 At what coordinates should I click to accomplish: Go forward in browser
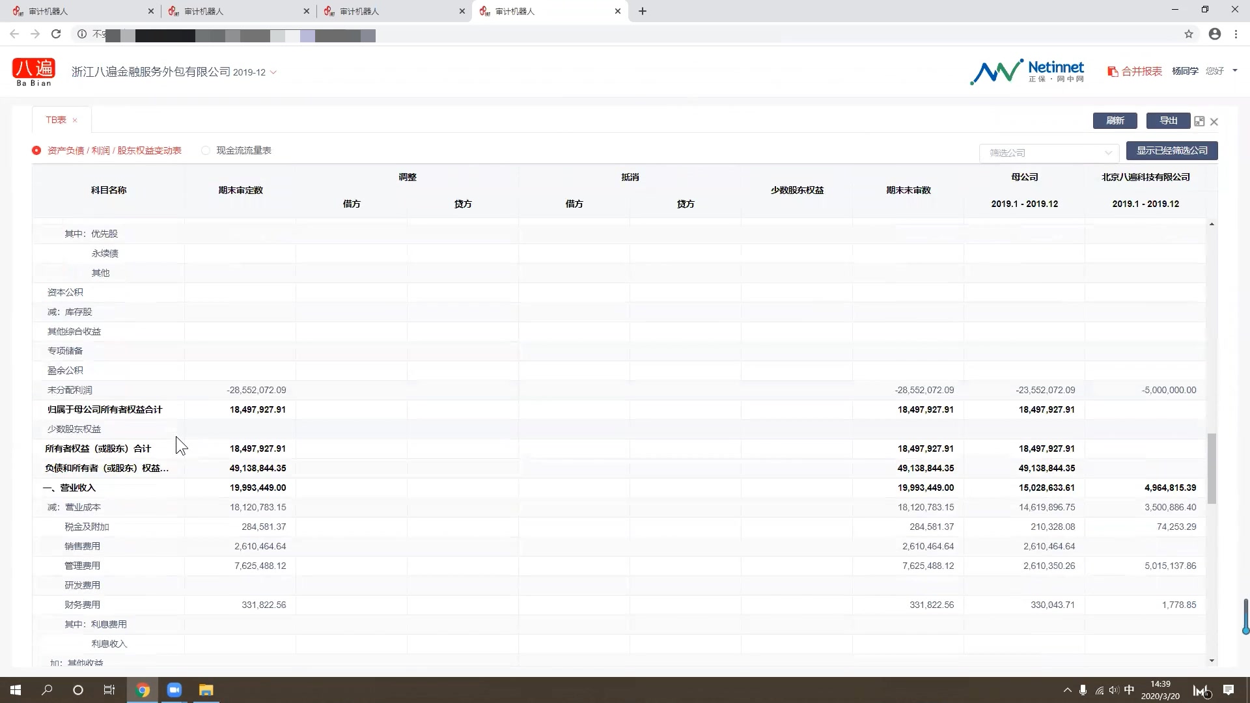tap(35, 34)
